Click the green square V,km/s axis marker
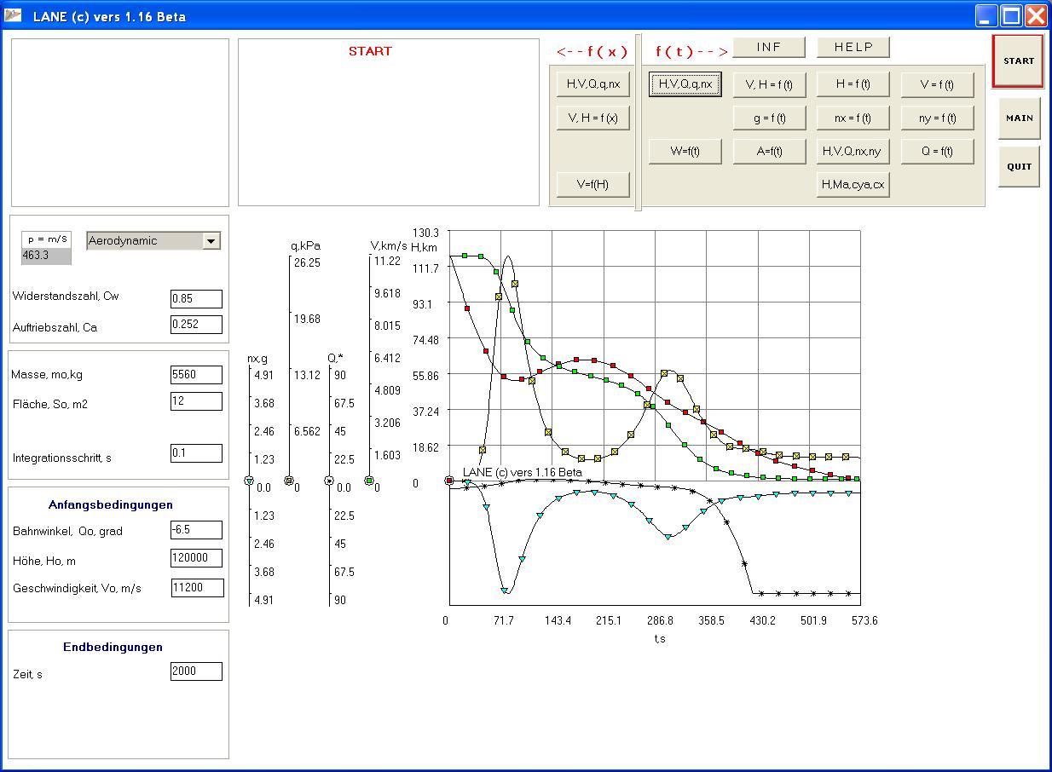The width and height of the screenshot is (1052, 772). click(369, 481)
